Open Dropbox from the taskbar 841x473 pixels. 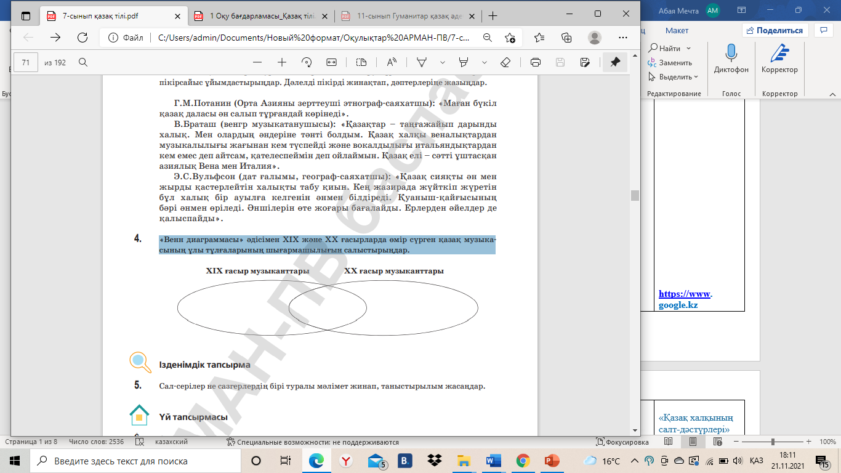pos(435,461)
